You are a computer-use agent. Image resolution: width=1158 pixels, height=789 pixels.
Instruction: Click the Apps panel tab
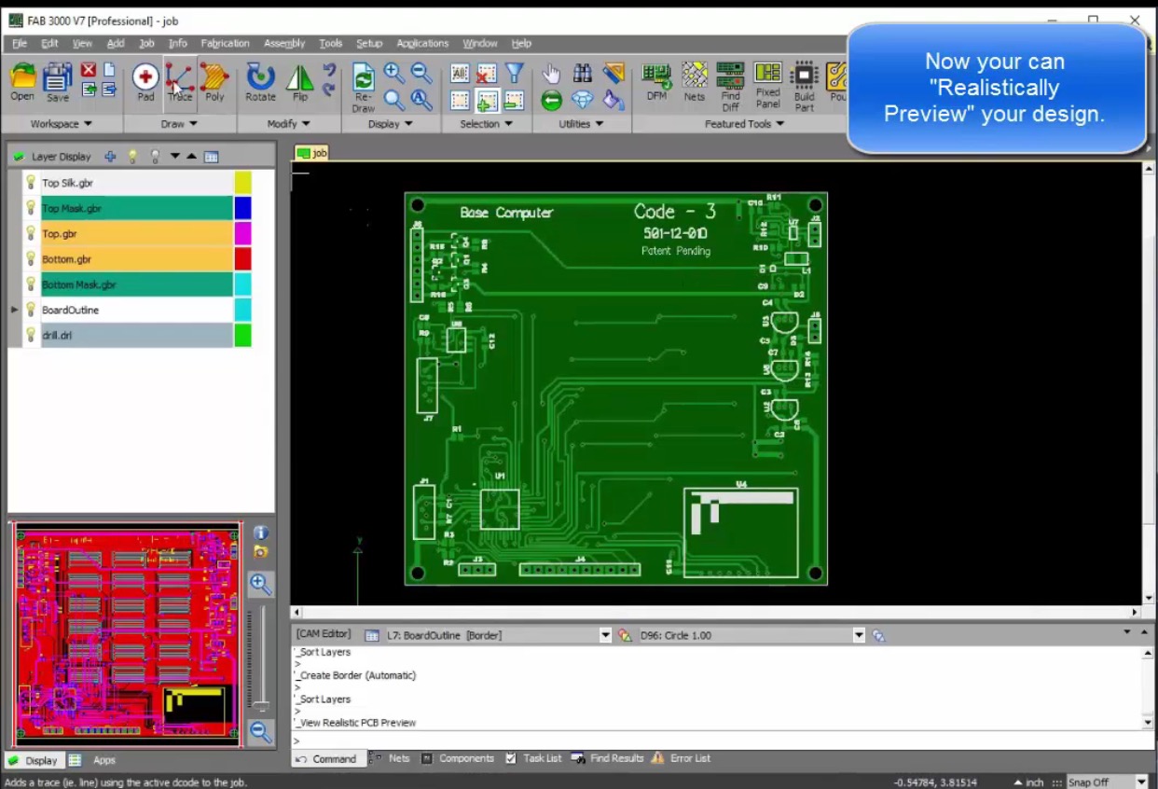(103, 760)
